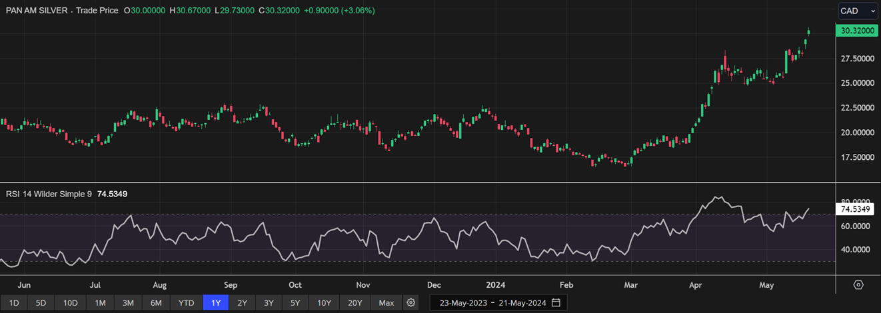Viewport: 881px width, 313px height.
Task: Click the calendar icon in date range
Action: [556, 303]
